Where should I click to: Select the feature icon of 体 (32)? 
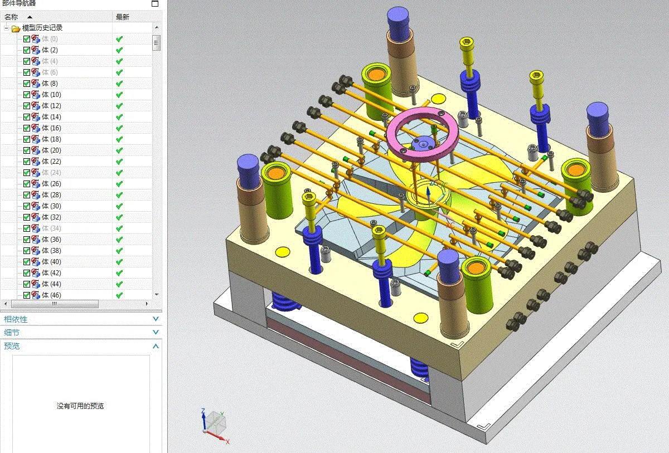click(35, 217)
